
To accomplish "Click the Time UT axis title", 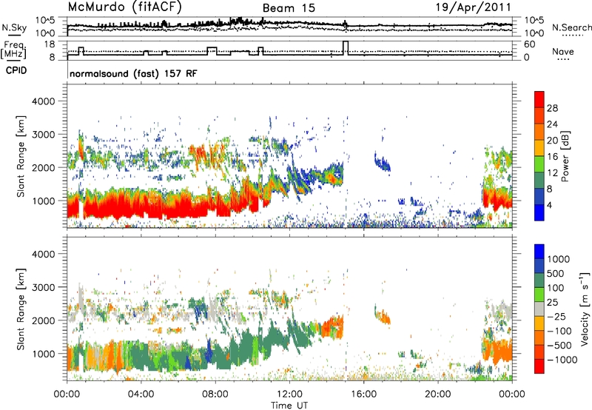I will tap(289, 406).
